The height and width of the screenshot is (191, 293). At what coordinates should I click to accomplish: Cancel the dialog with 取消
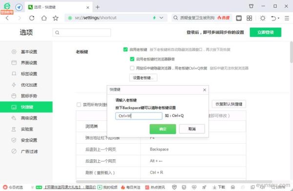coord(192,129)
